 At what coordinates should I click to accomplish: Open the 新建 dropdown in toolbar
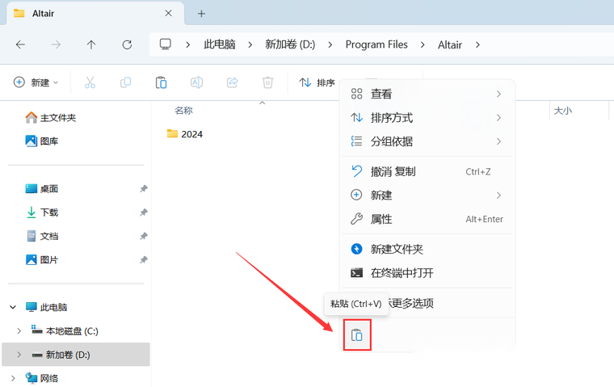tap(36, 82)
